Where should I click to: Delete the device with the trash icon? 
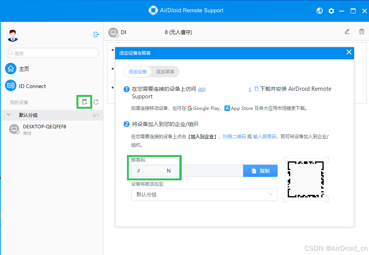click(362, 31)
